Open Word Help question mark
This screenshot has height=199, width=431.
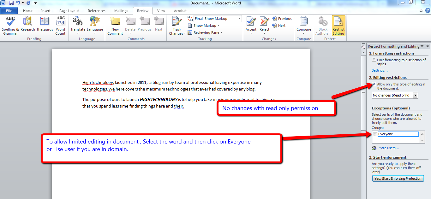coord(427,10)
